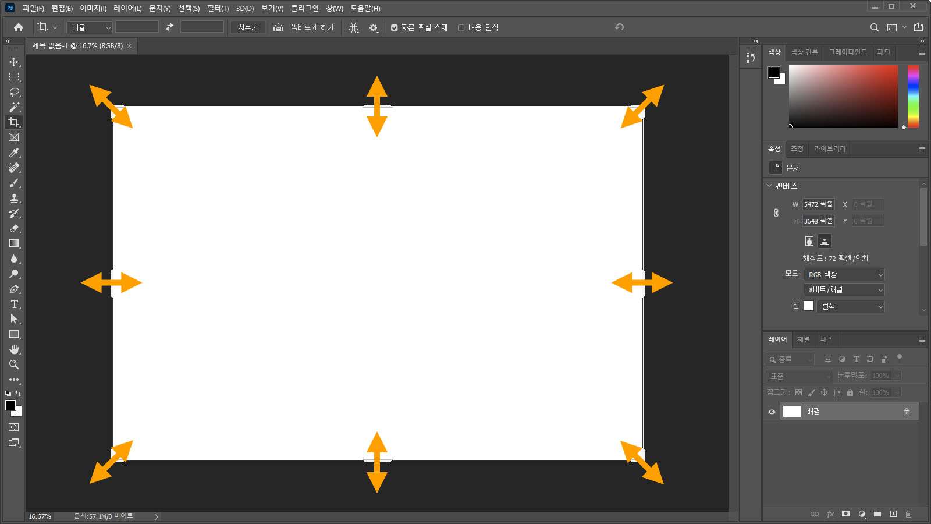931x524 pixels.
Task: Open the 8비트/채널 depth dropdown
Action: click(844, 289)
